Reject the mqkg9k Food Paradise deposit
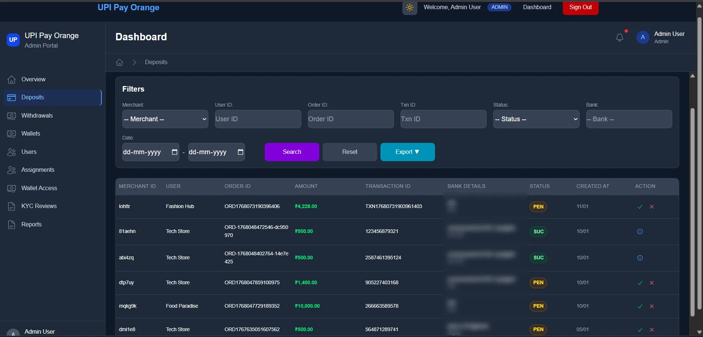The image size is (703, 337). pos(652,306)
